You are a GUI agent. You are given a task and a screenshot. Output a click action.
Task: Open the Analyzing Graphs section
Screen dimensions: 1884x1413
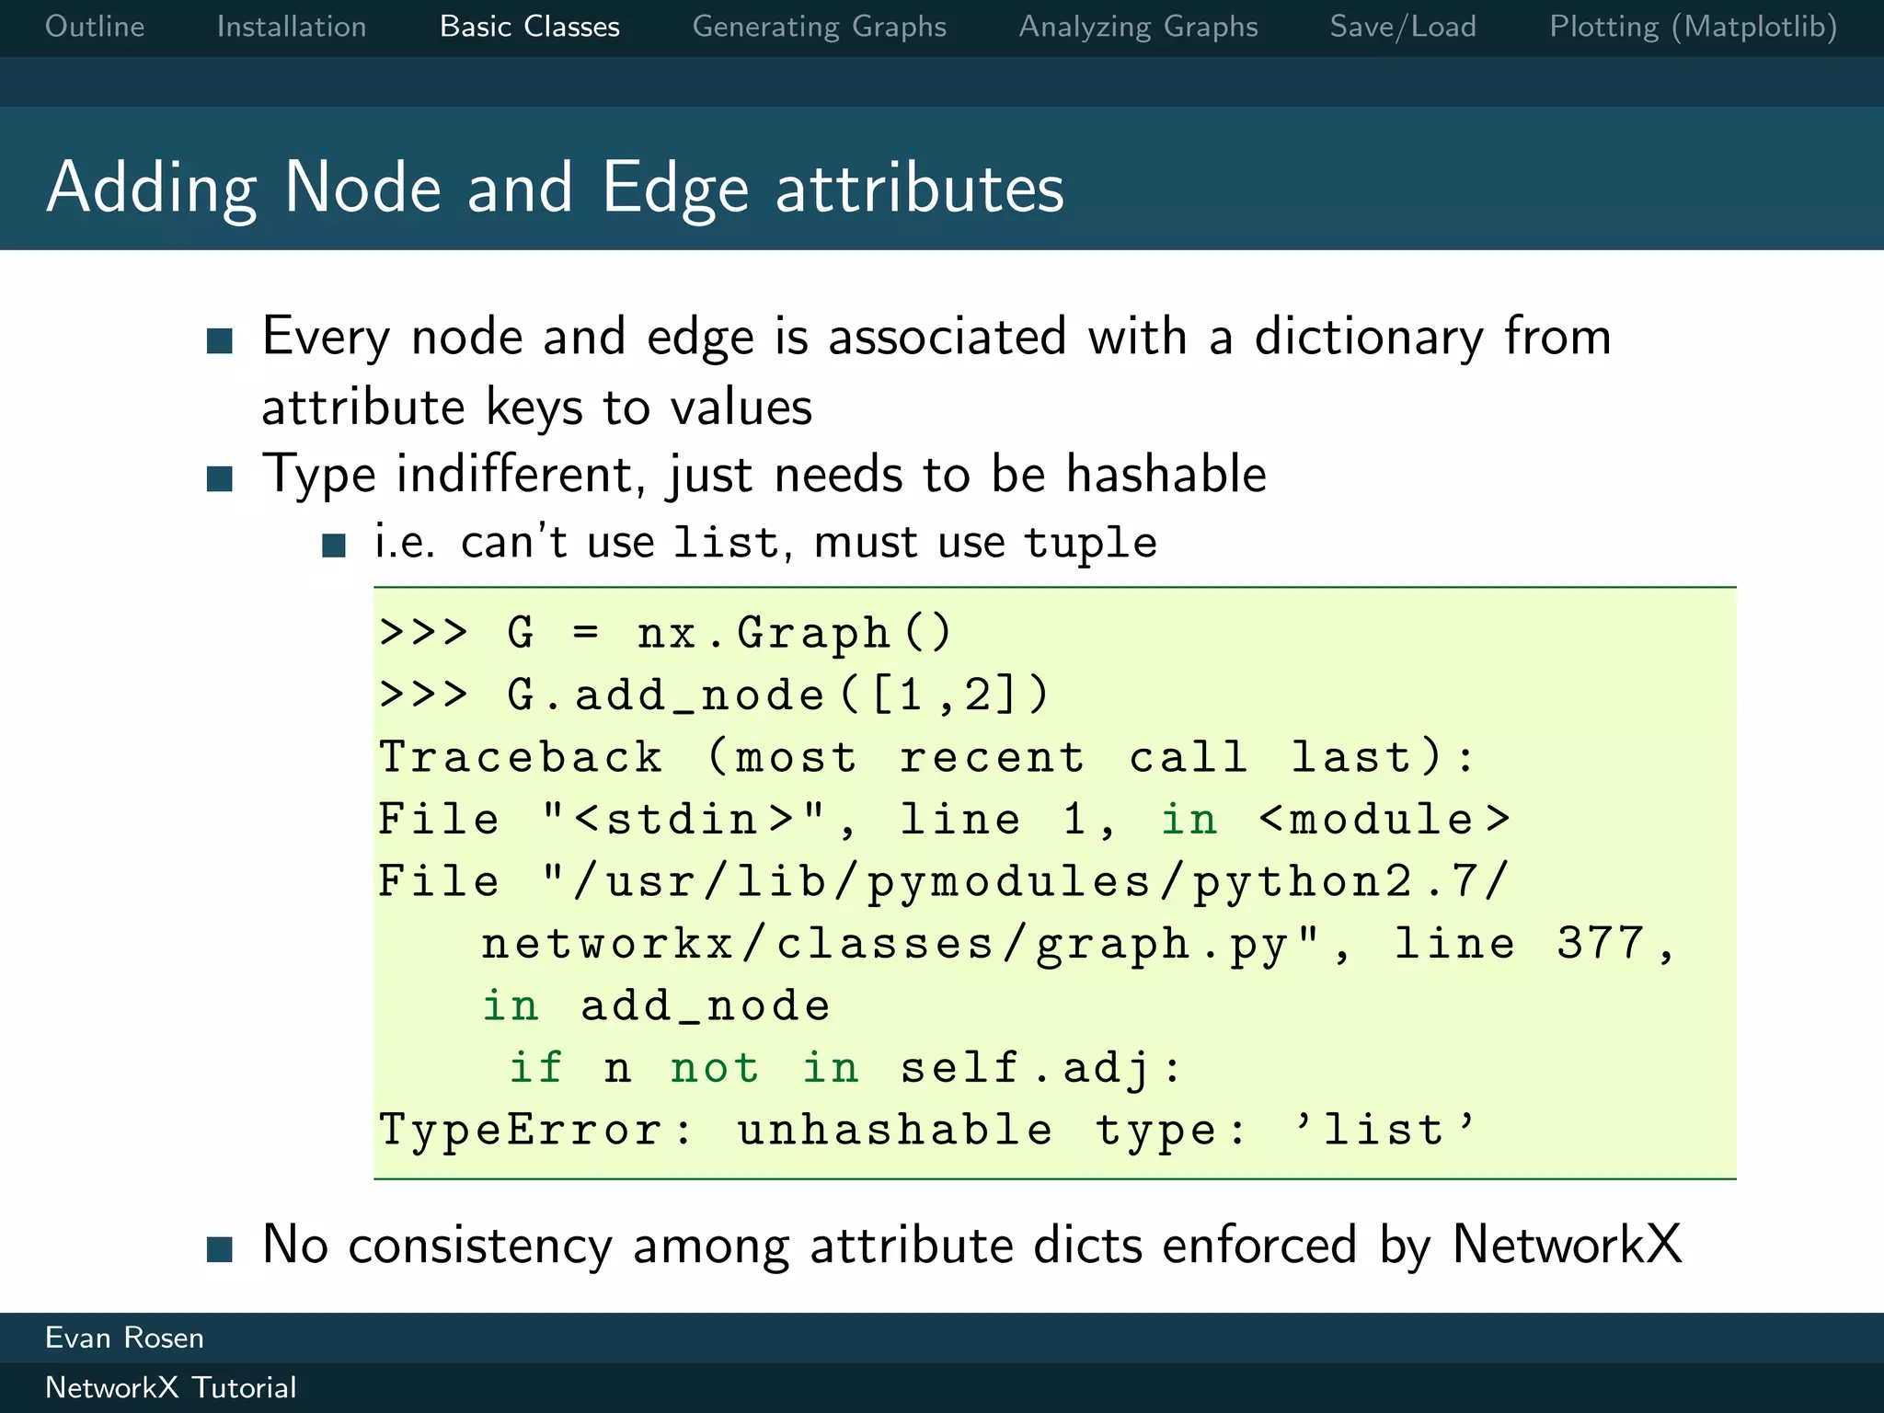[x=1139, y=28]
